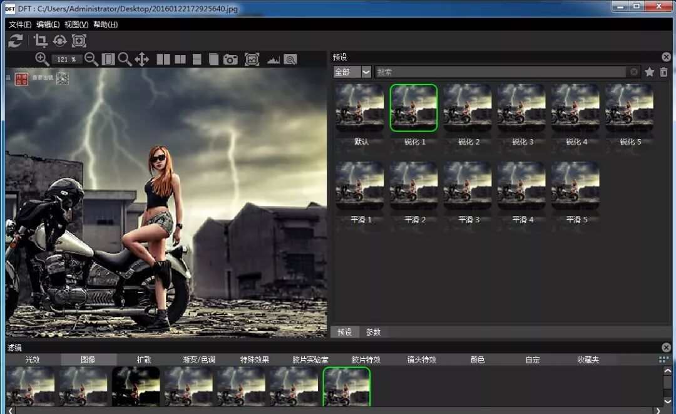The width and height of the screenshot is (676, 414).
Task: Click filter strip scroll left arrow
Action: (11, 410)
